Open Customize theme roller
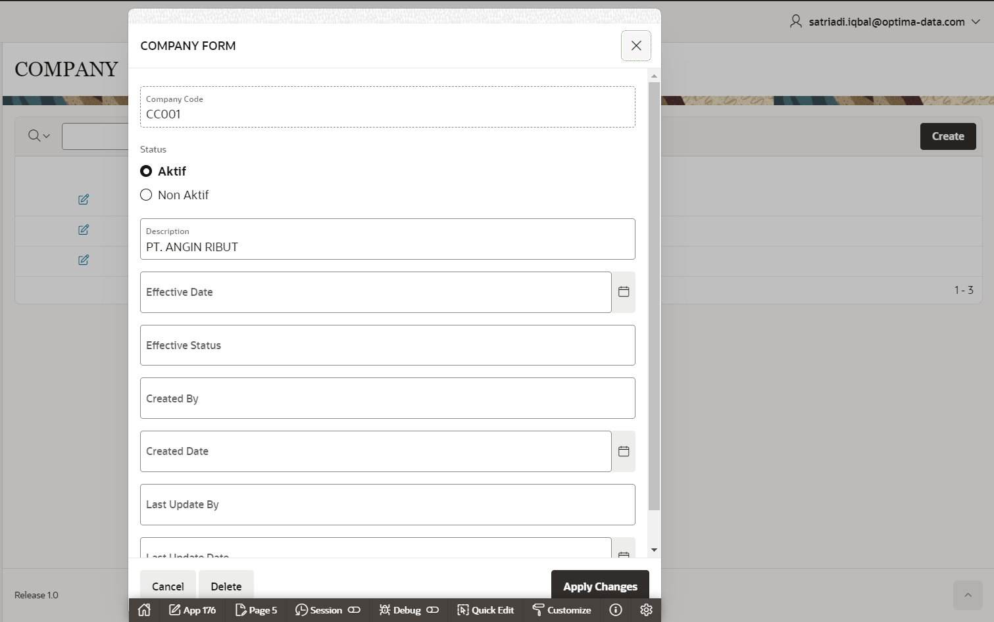 561,610
